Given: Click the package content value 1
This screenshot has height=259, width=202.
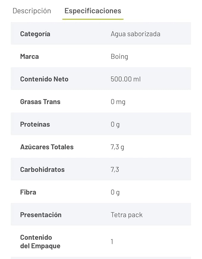Looking at the screenshot, I should 112,242.
